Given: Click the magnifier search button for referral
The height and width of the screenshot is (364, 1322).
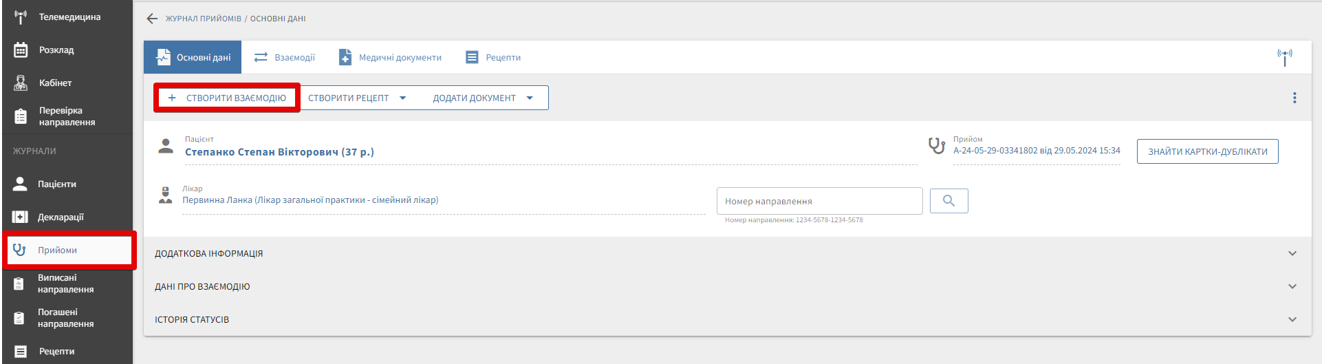Looking at the screenshot, I should pos(949,201).
